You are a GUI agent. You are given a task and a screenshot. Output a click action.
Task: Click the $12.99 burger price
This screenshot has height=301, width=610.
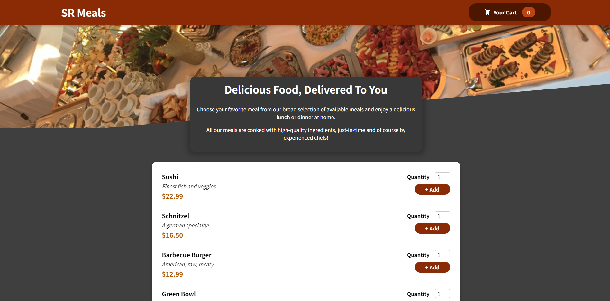[172, 274]
